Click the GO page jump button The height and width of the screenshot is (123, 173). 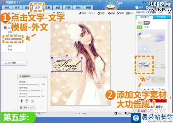pyautogui.click(x=163, y=90)
